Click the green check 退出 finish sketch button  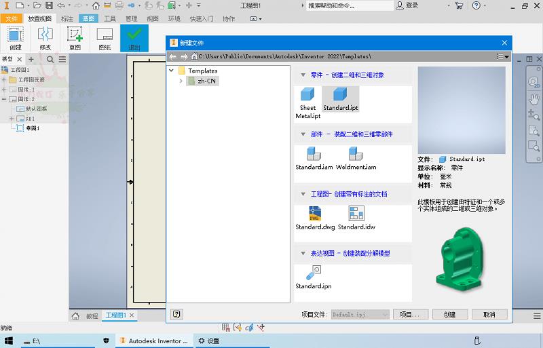tap(134, 39)
